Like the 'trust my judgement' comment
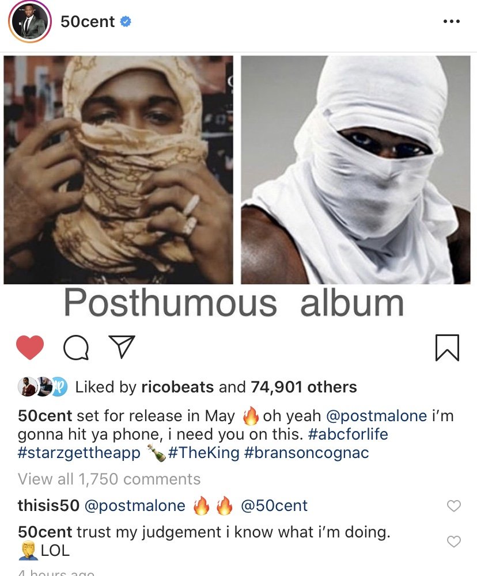 pos(454,541)
